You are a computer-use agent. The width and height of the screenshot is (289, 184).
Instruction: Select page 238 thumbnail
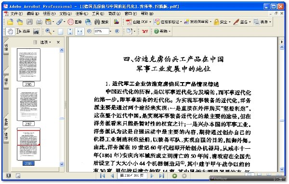[x=28, y=144]
